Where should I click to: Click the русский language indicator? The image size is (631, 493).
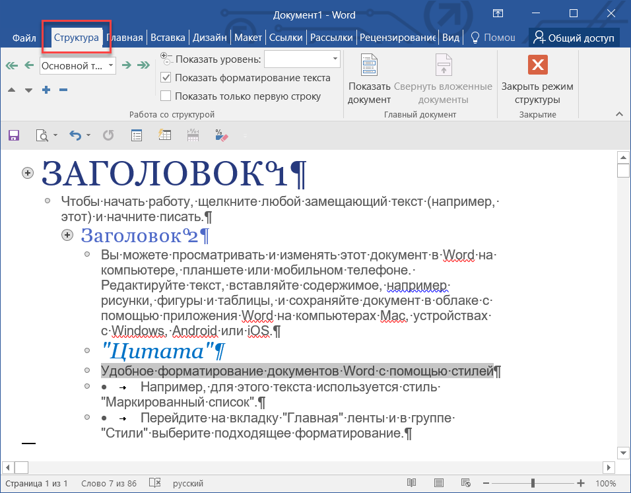click(188, 483)
